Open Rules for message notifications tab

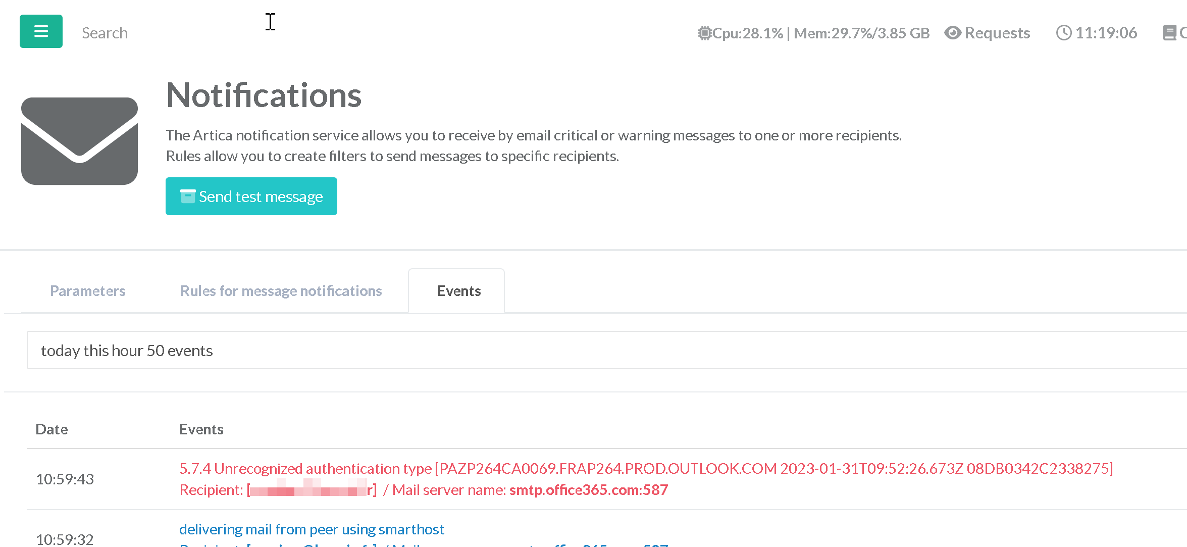click(x=281, y=291)
